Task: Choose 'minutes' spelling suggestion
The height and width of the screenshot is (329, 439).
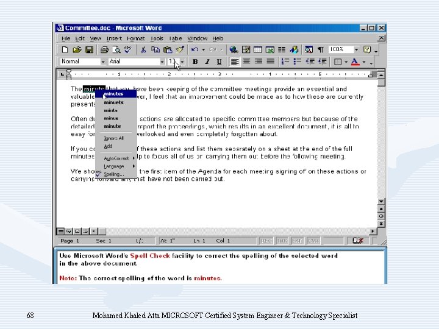Action: pyautogui.click(x=116, y=94)
